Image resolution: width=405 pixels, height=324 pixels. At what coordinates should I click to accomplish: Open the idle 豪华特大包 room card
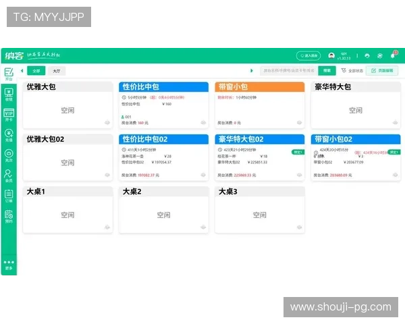click(x=356, y=105)
